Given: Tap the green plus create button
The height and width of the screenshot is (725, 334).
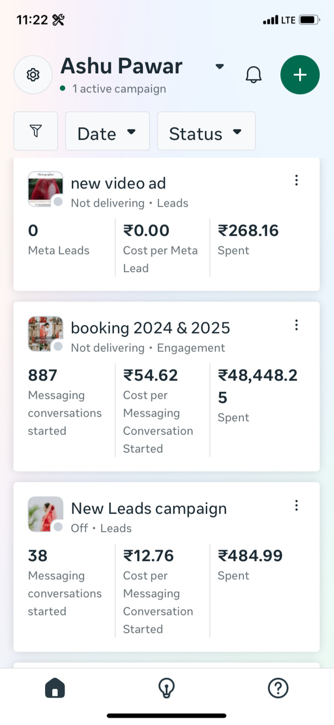Looking at the screenshot, I should pyautogui.click(x=300, y=75).
